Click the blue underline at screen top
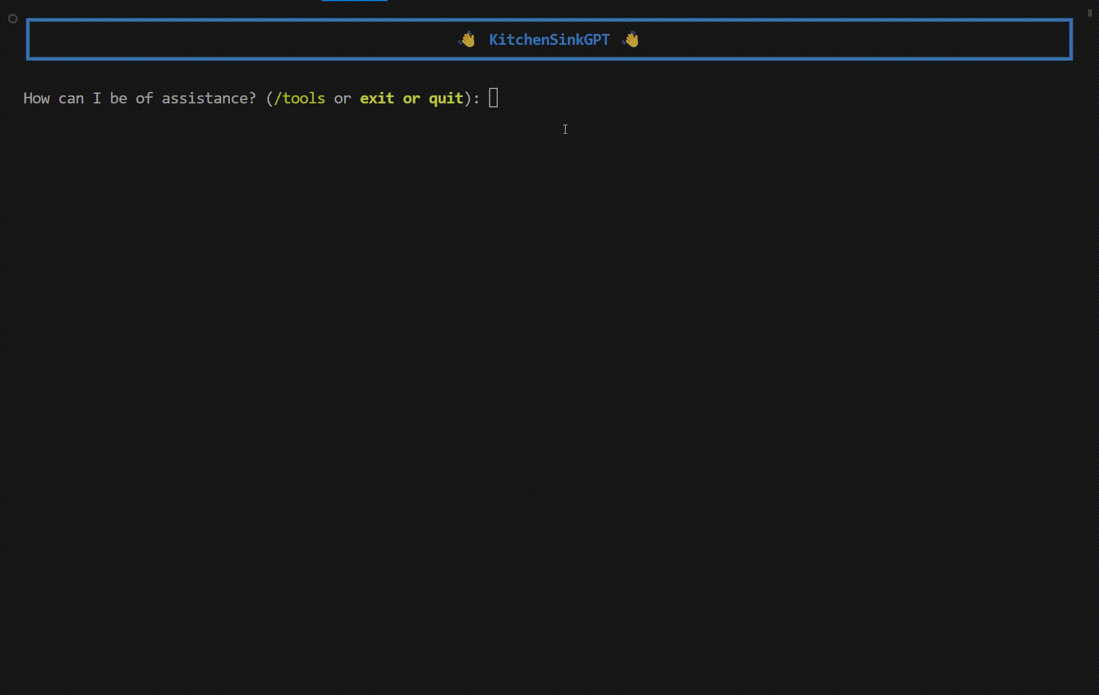This screenshot has width=1099, height=695. 355,1
